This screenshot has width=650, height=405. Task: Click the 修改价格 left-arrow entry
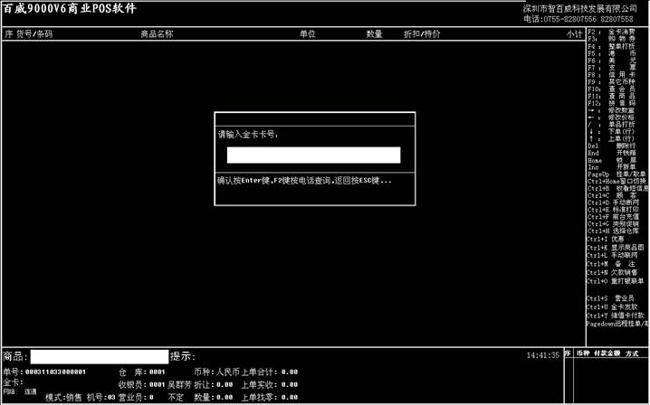coord(611,118)
